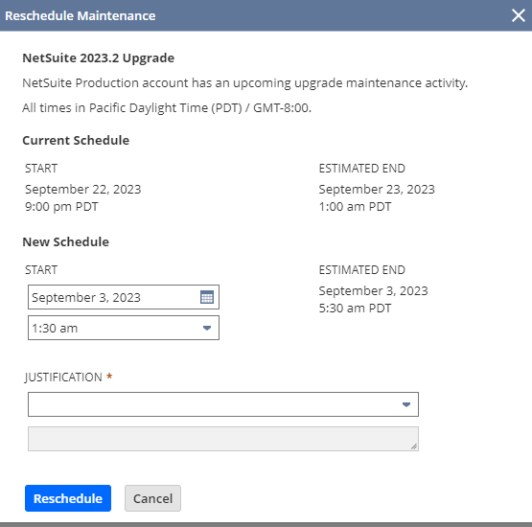The height and width of the screenshot is (527, 532).
Task: Click the Current Schedule heading
Action: click(x=76, y=141)
